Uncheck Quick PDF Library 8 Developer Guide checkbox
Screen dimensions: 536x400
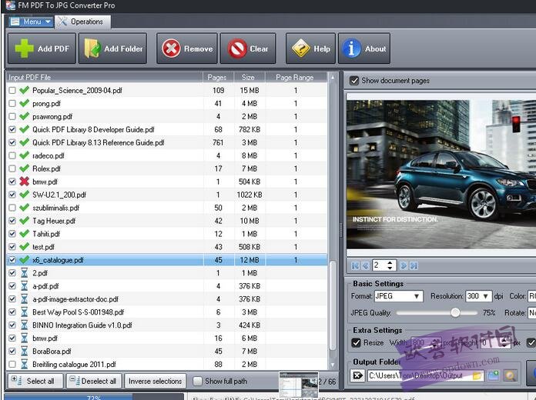point(12,129)
